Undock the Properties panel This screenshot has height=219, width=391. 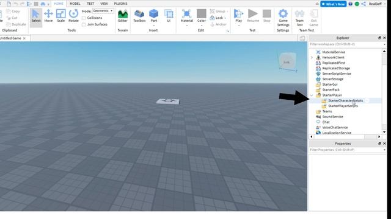(x=379, y=144)
